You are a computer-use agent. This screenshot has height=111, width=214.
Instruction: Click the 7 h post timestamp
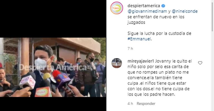coord(130,49)
